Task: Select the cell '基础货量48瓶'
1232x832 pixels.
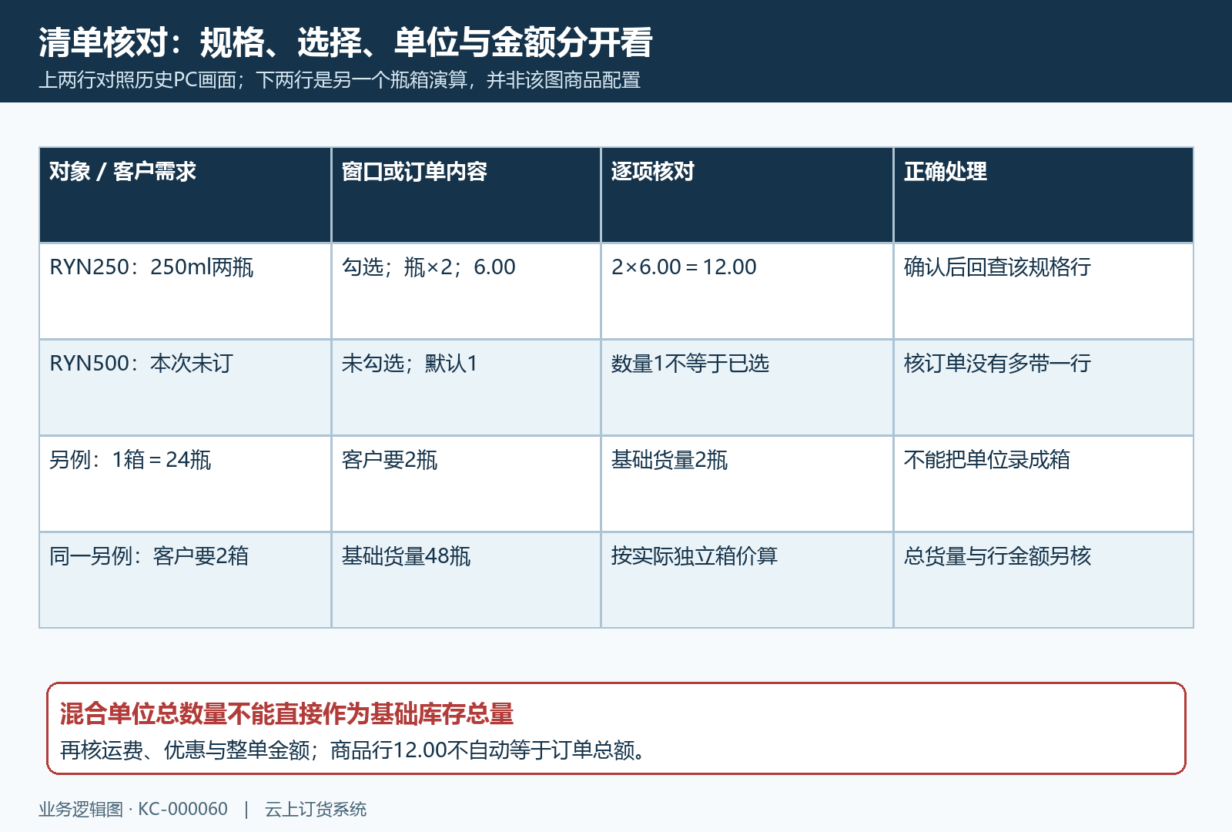Action: [x=466, y=580]
